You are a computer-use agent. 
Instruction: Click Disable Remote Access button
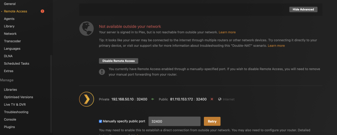[x=118, y=61]
